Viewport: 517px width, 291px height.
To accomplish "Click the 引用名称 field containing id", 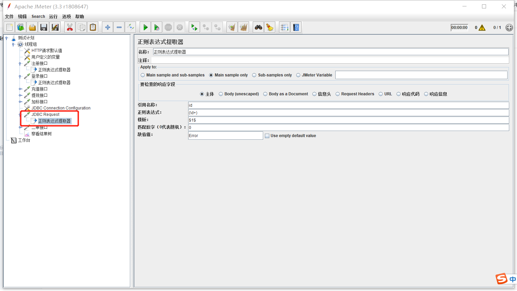I will (x=349, y=105).
